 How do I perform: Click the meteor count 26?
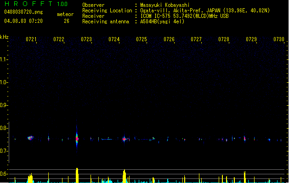[x=67, y=21]
